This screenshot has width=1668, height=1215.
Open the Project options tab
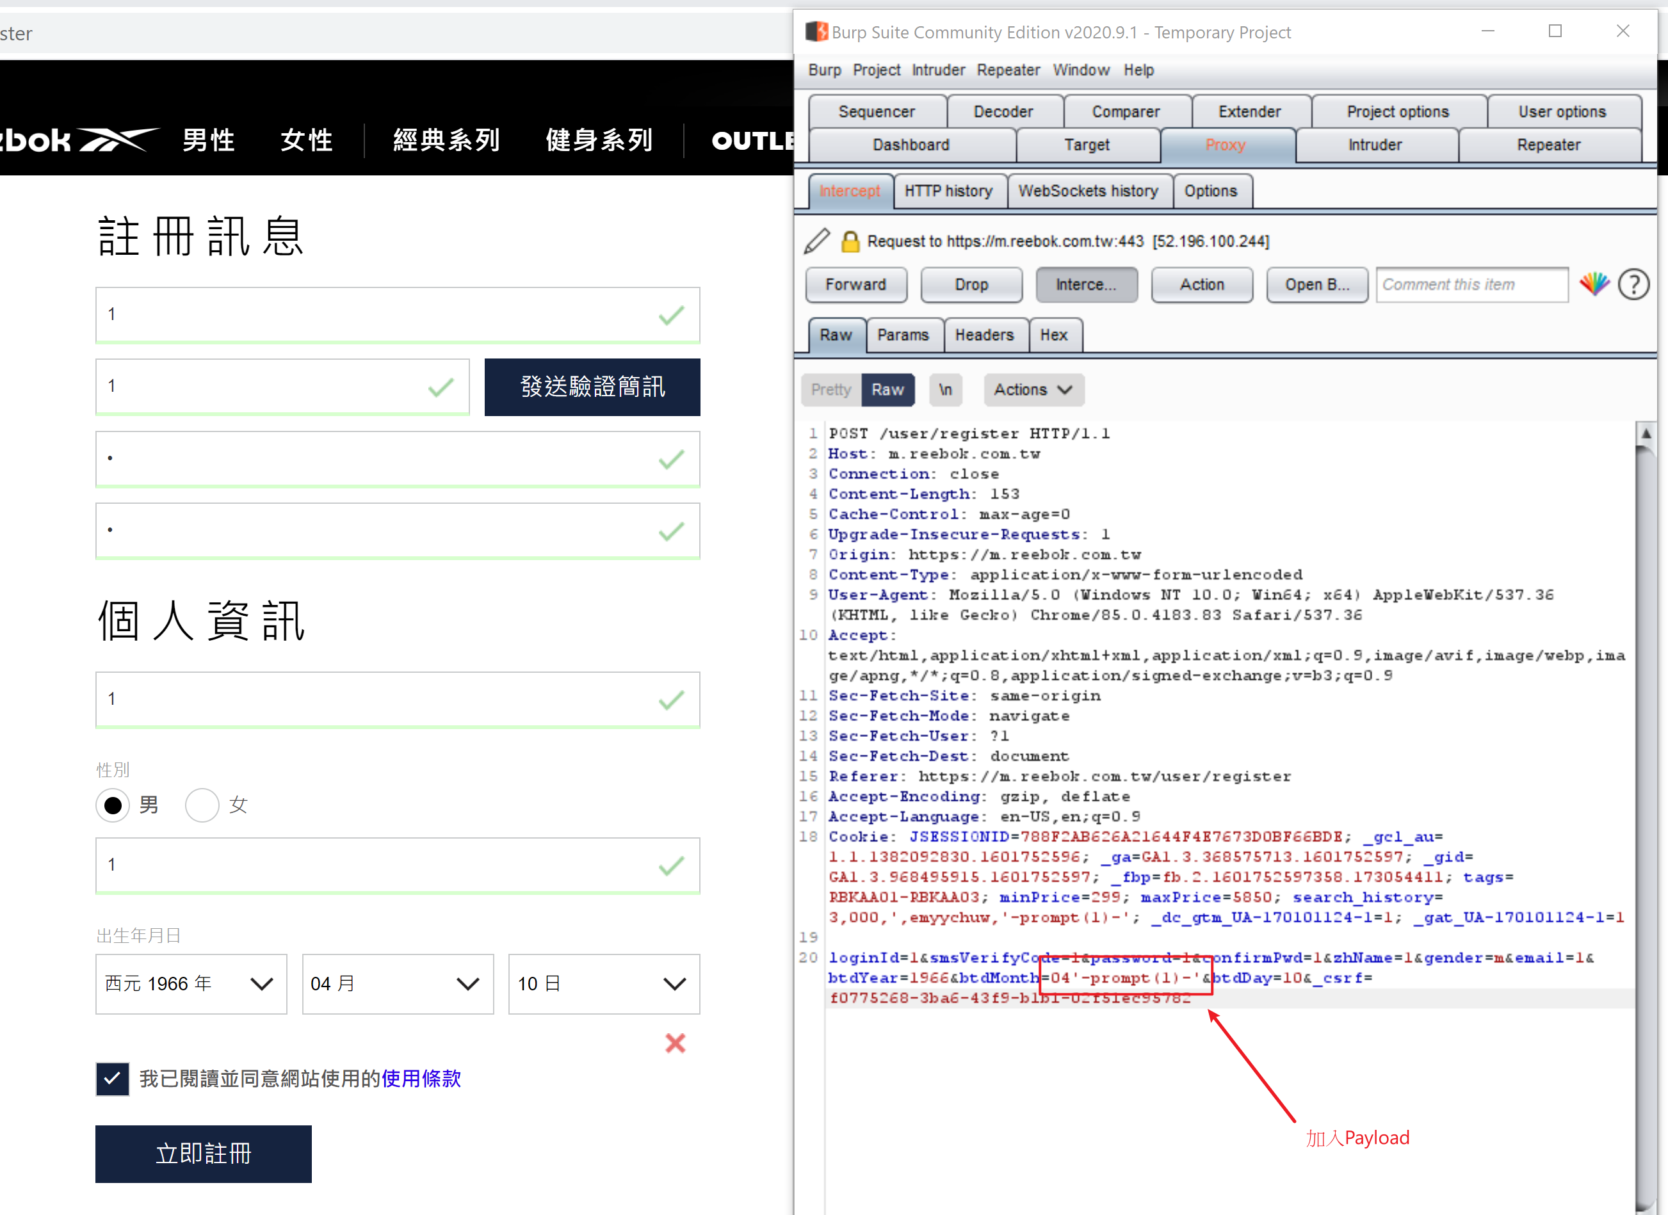click(x=1398, y=112)
